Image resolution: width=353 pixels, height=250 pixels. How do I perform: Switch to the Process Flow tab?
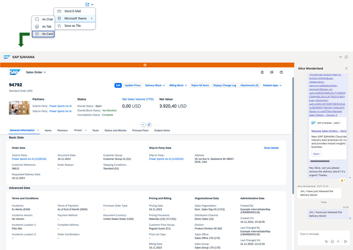tap(140, 131)
